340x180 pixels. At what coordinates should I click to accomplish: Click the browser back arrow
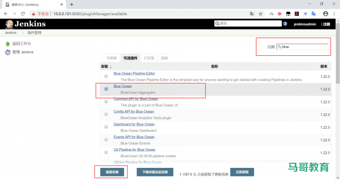pos(6,13)
